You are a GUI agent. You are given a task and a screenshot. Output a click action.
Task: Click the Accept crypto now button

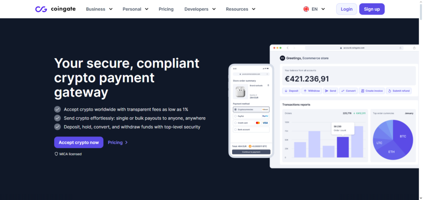click(x=78, y=142)
